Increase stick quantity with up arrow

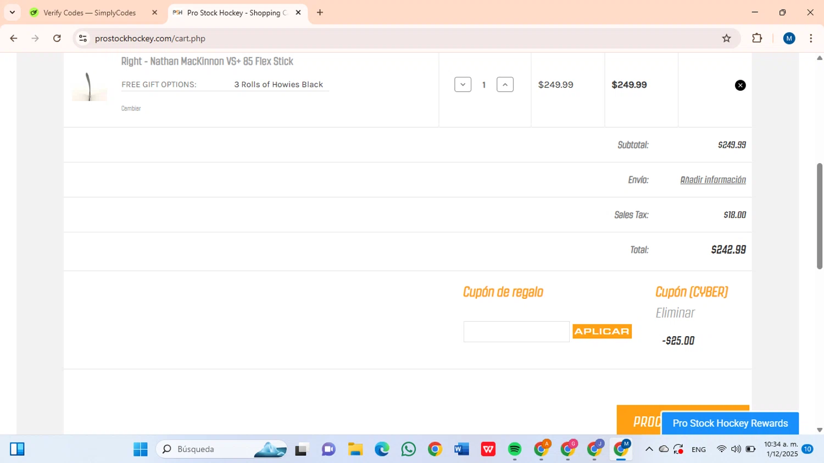click(x=505, y=85)
